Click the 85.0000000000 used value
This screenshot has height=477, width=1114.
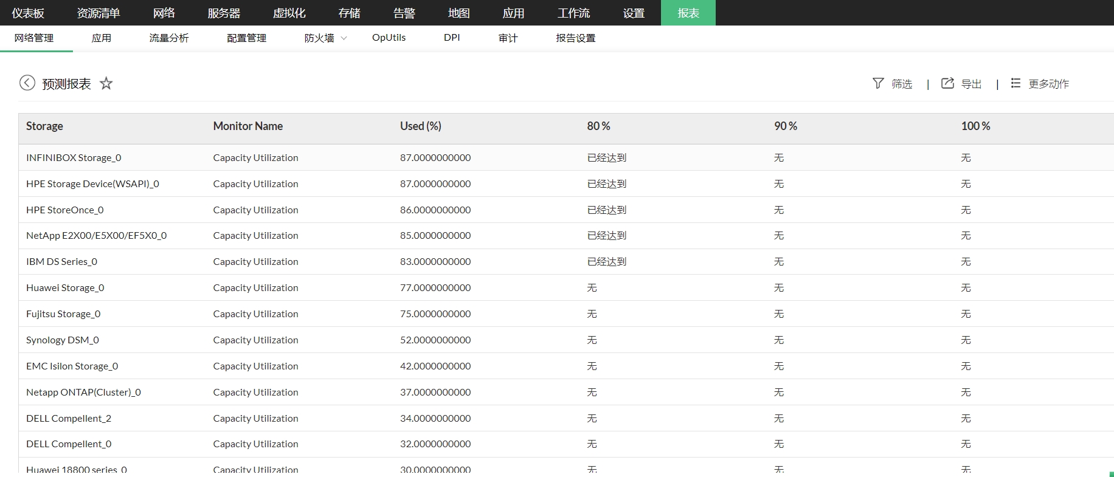(x=435, y=236)
